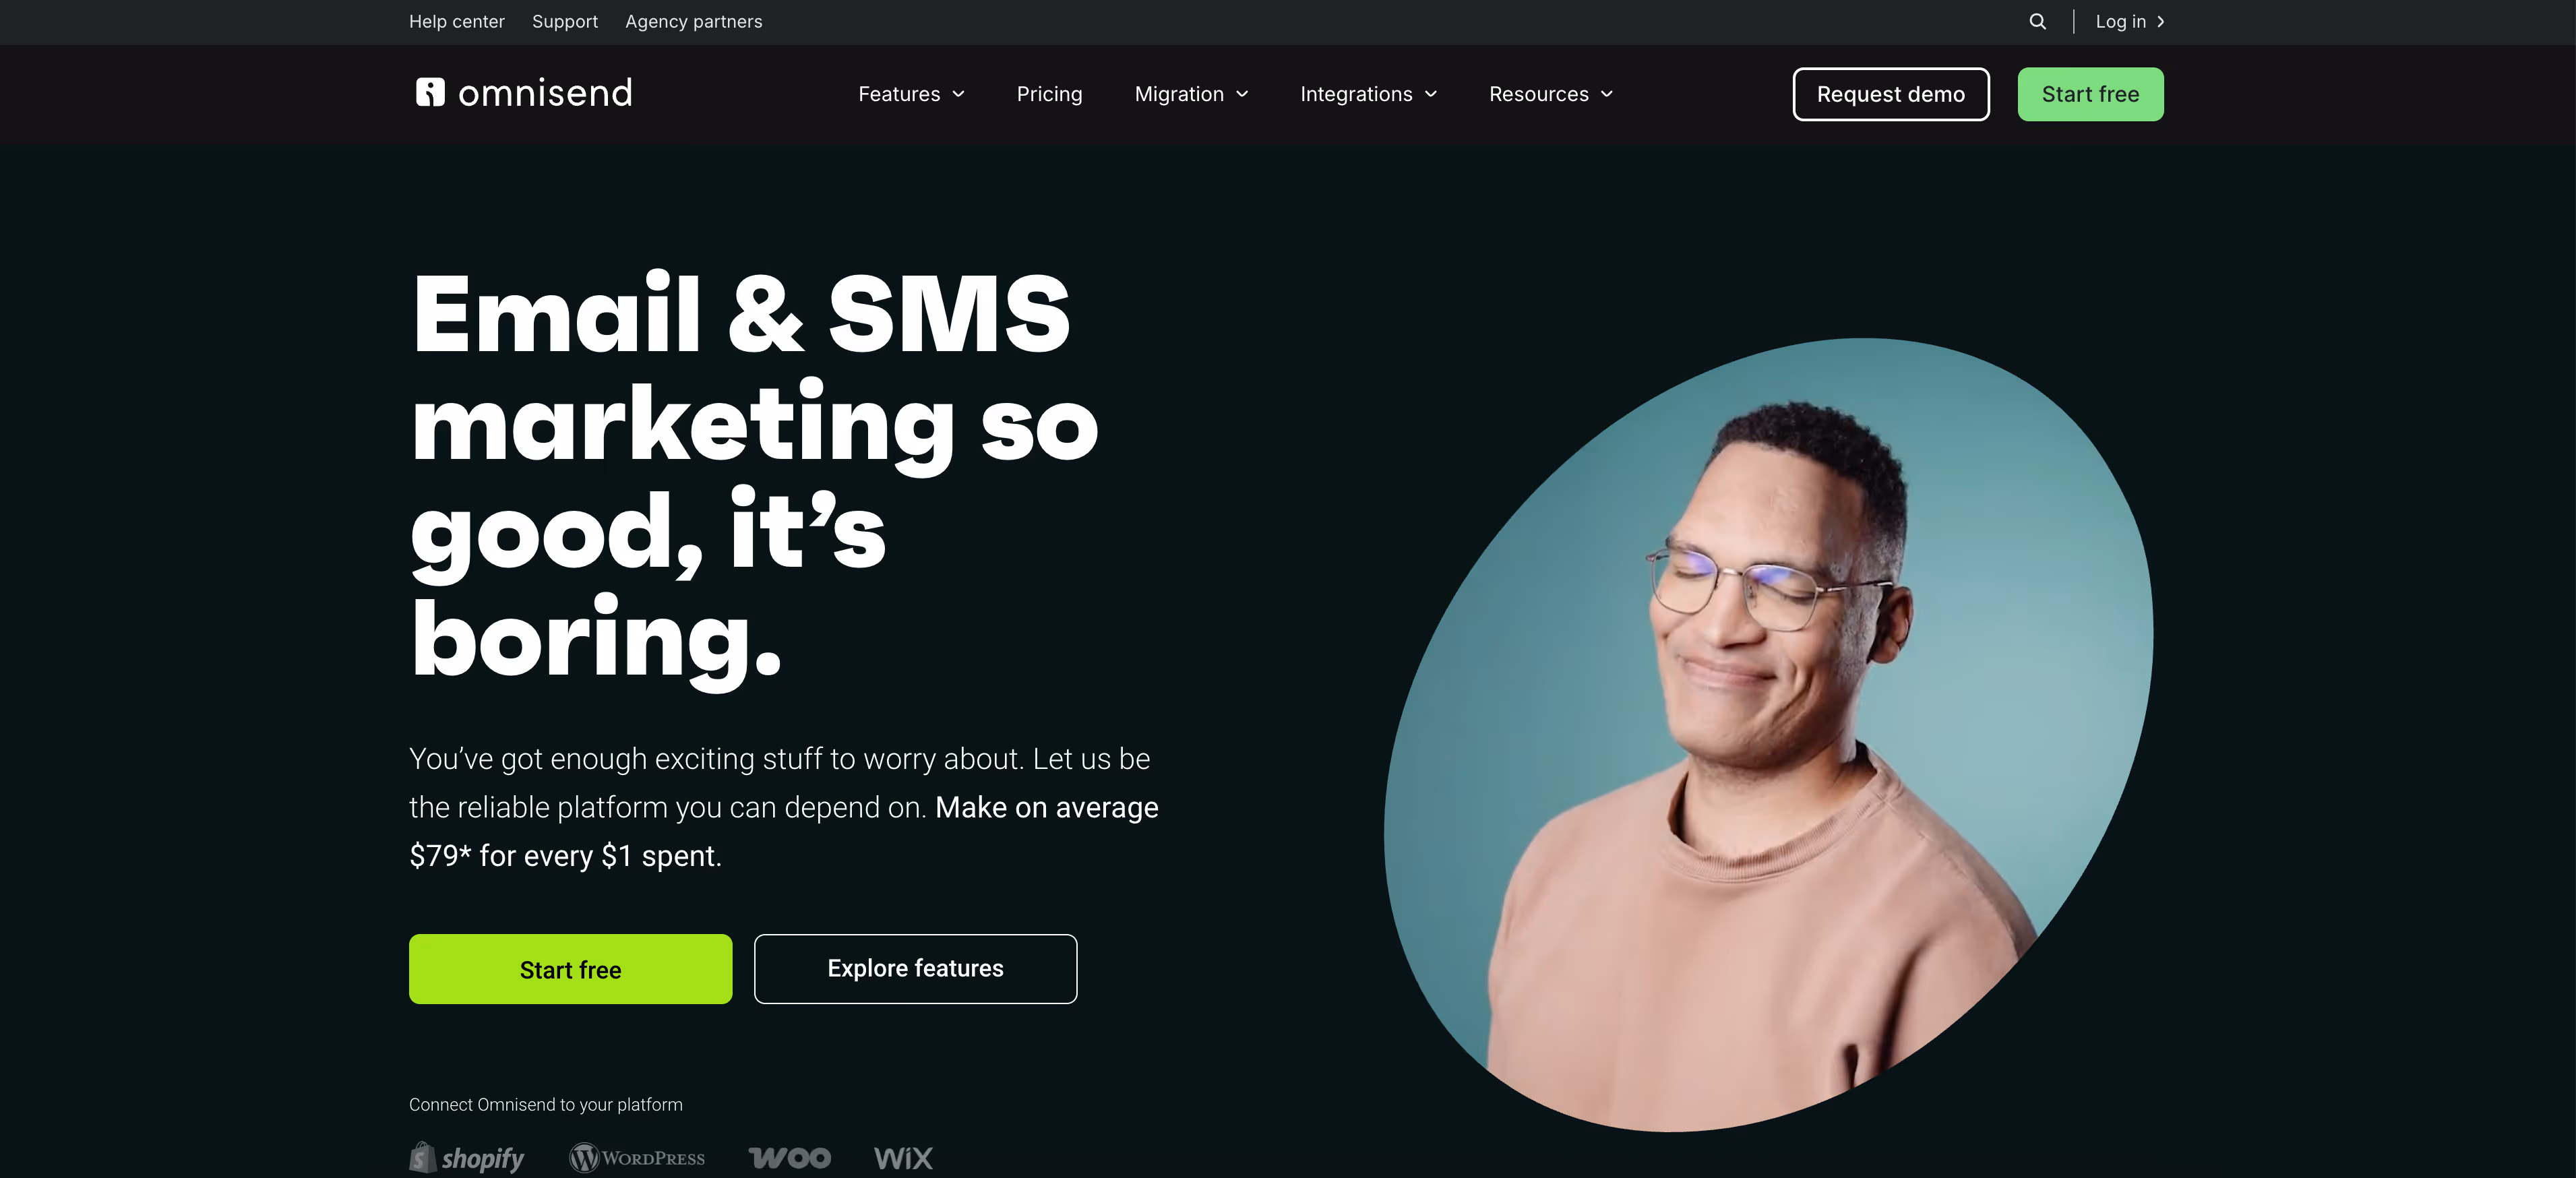The width and height of the screenshot is (2576, 1178).
Task: Expand the Features dropdown menu
Action: [x=911, y=94]
